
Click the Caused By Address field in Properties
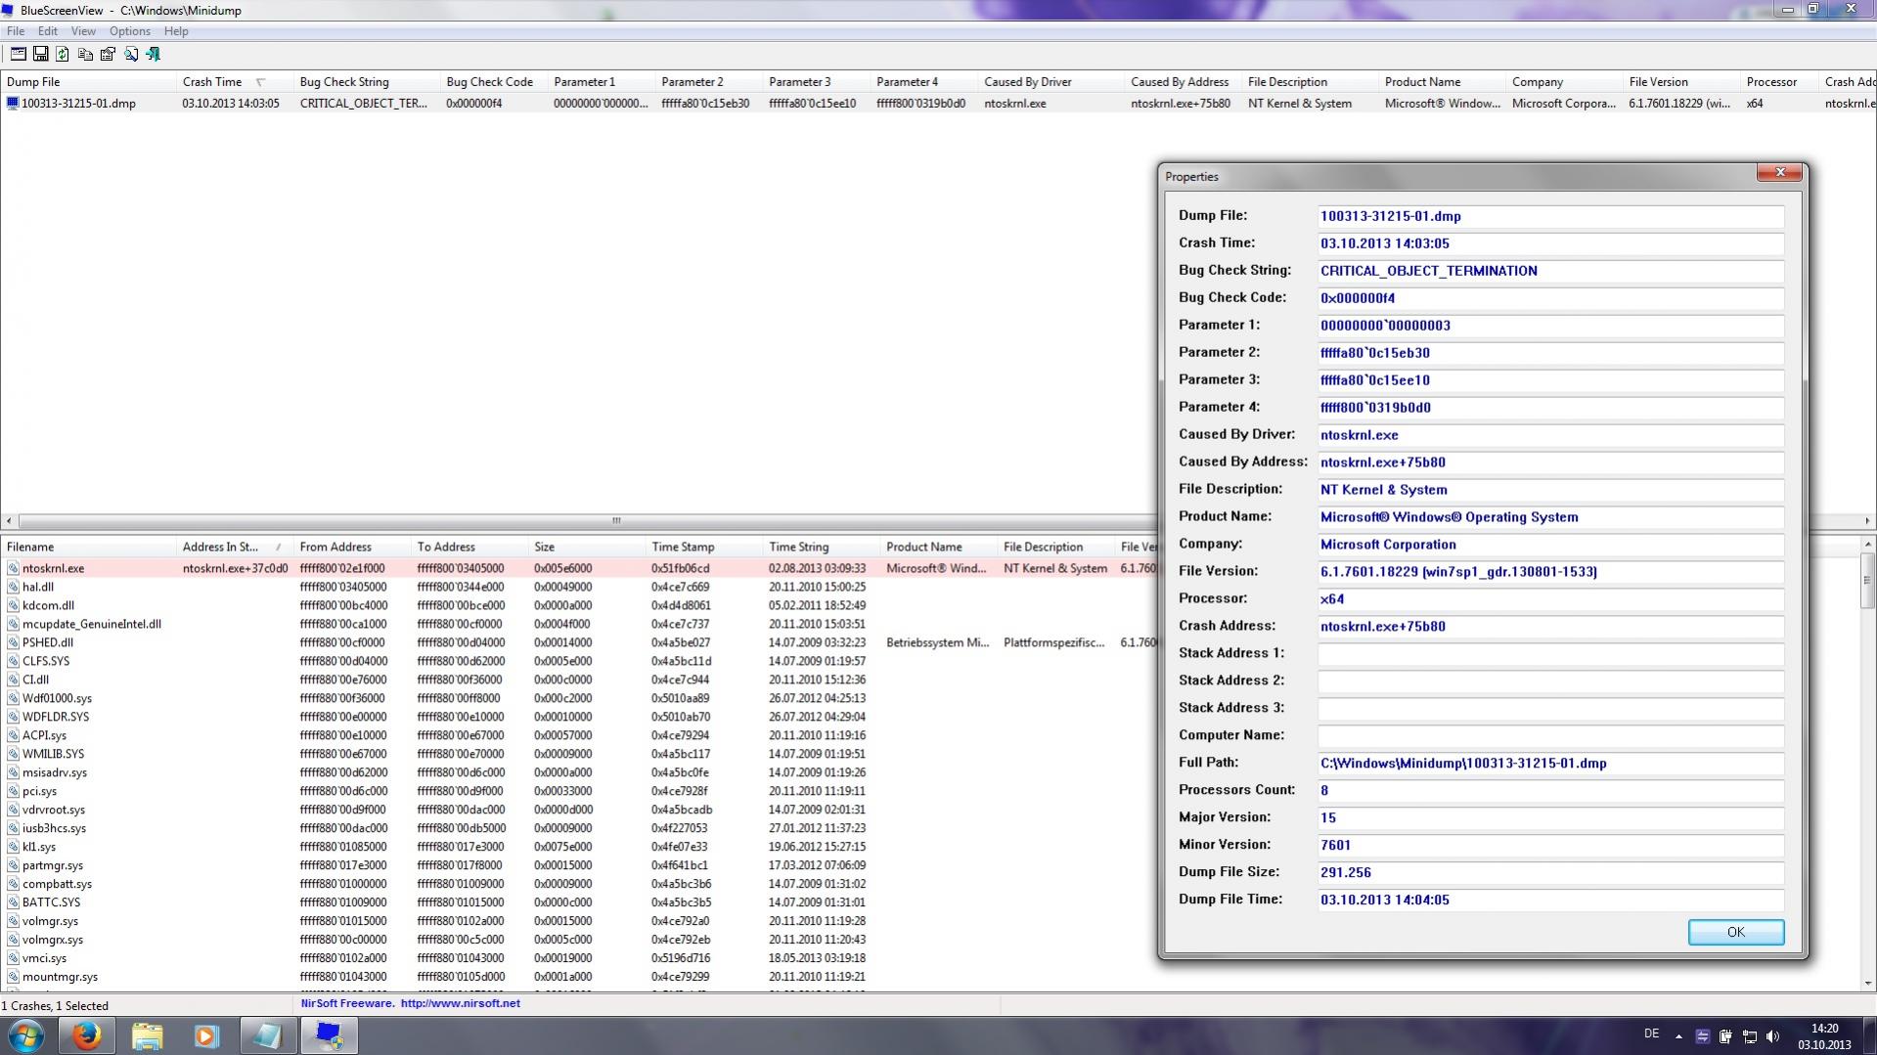(x=1550, y=462)
